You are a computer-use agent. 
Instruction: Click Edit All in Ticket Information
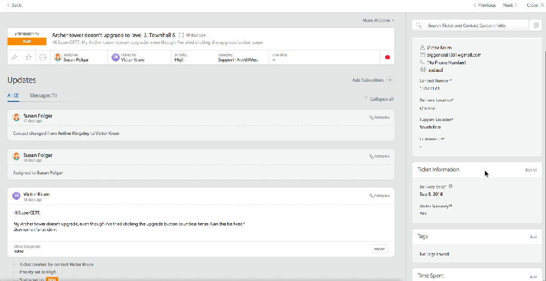531,170
